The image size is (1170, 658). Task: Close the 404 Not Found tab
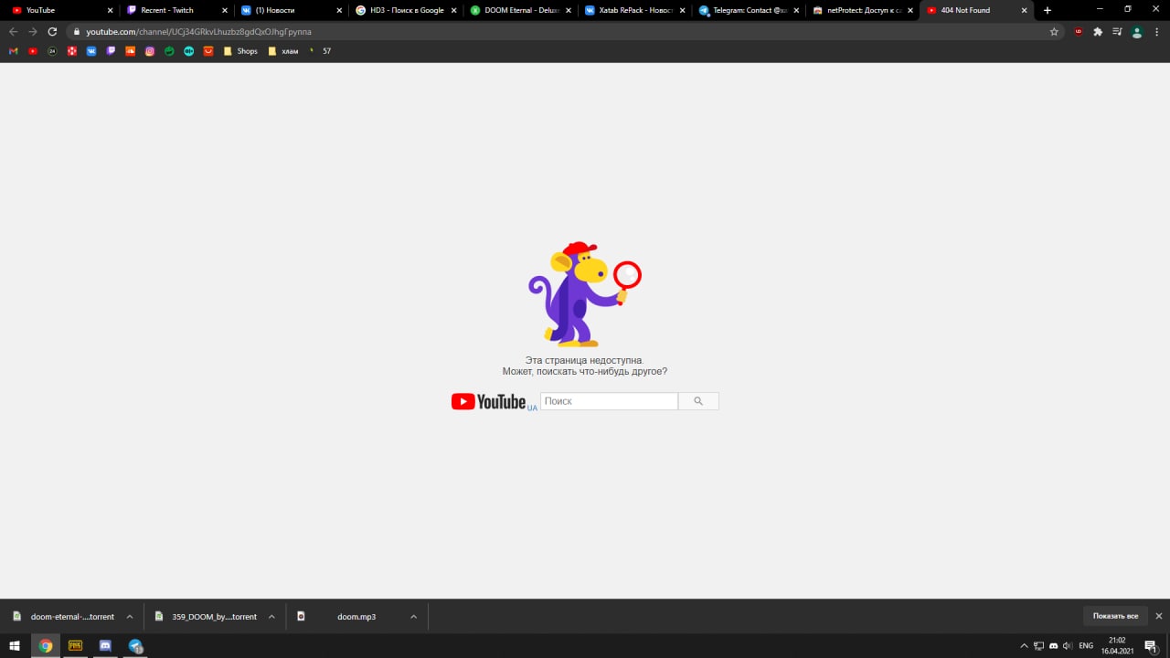(x=1025, y=10)
